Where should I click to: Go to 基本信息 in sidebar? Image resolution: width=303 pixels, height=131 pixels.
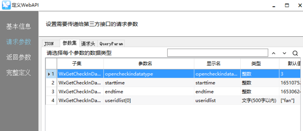19,26
